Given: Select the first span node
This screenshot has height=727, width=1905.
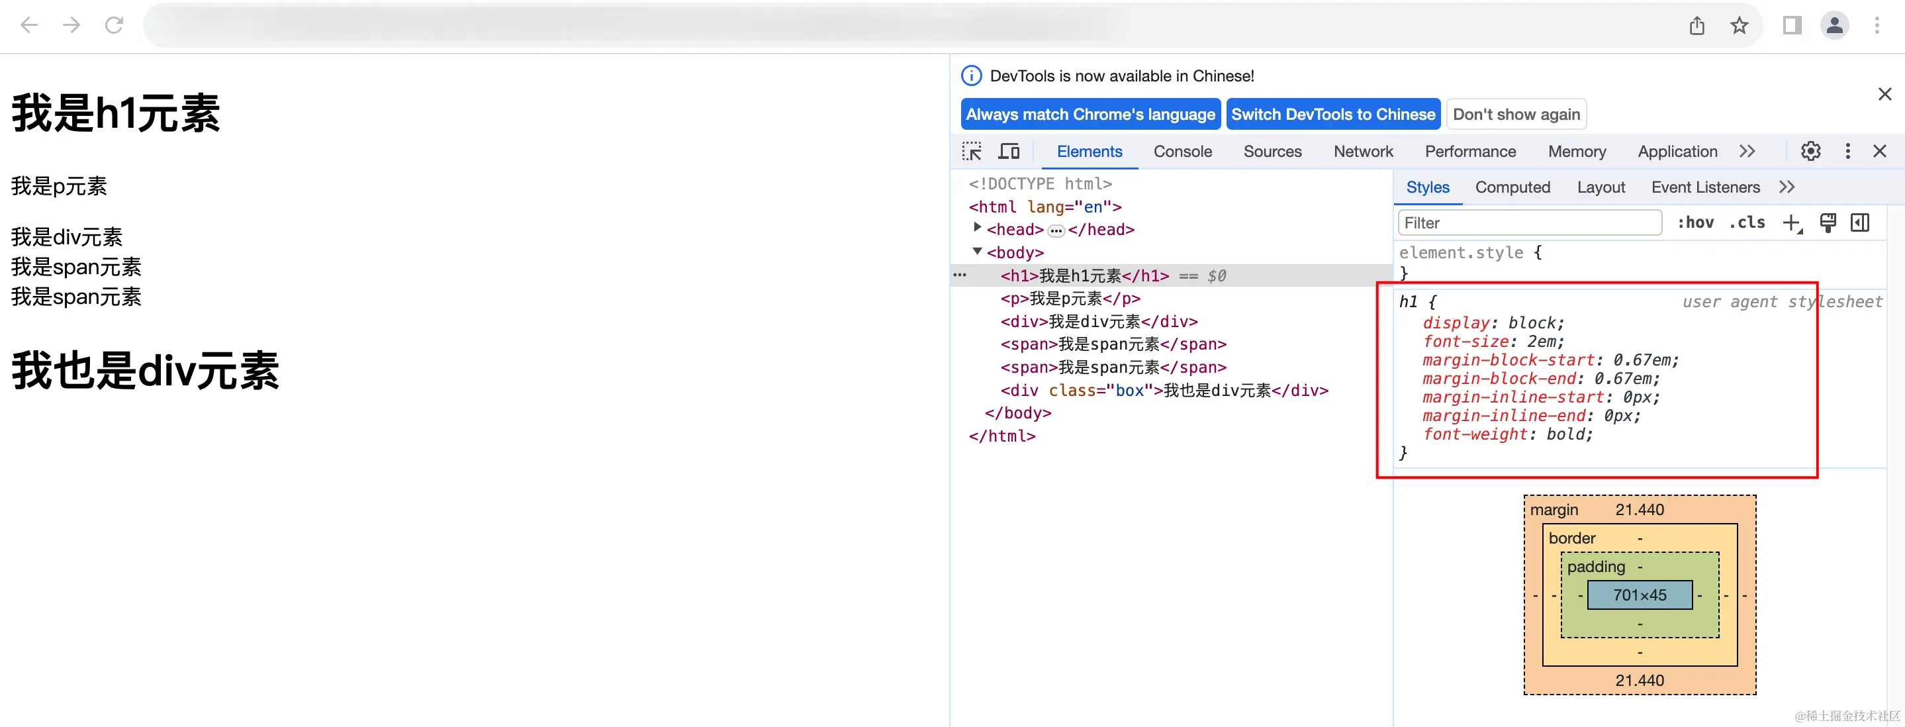Looking at the screenshot, I should tap(1113, 345).
